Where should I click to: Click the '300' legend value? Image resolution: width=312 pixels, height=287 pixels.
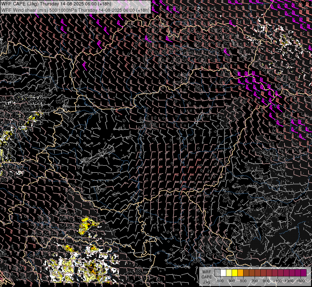coord(232,281)
